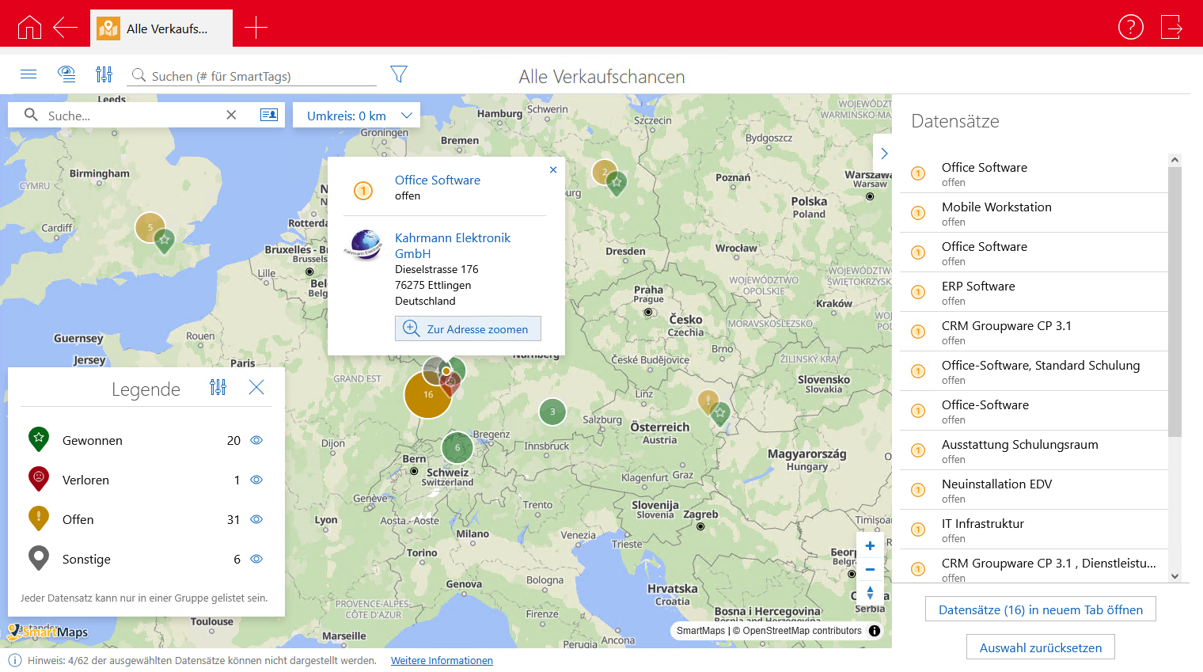Screen dimensions: 1203x672
Task: Switch to the Alle Verkaufs... tab
Action: pyautogui.click(x=161, y=28)
